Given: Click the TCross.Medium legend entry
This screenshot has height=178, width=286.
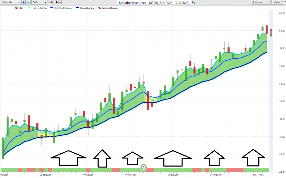Looking at the screenshot, I should 62,8.
